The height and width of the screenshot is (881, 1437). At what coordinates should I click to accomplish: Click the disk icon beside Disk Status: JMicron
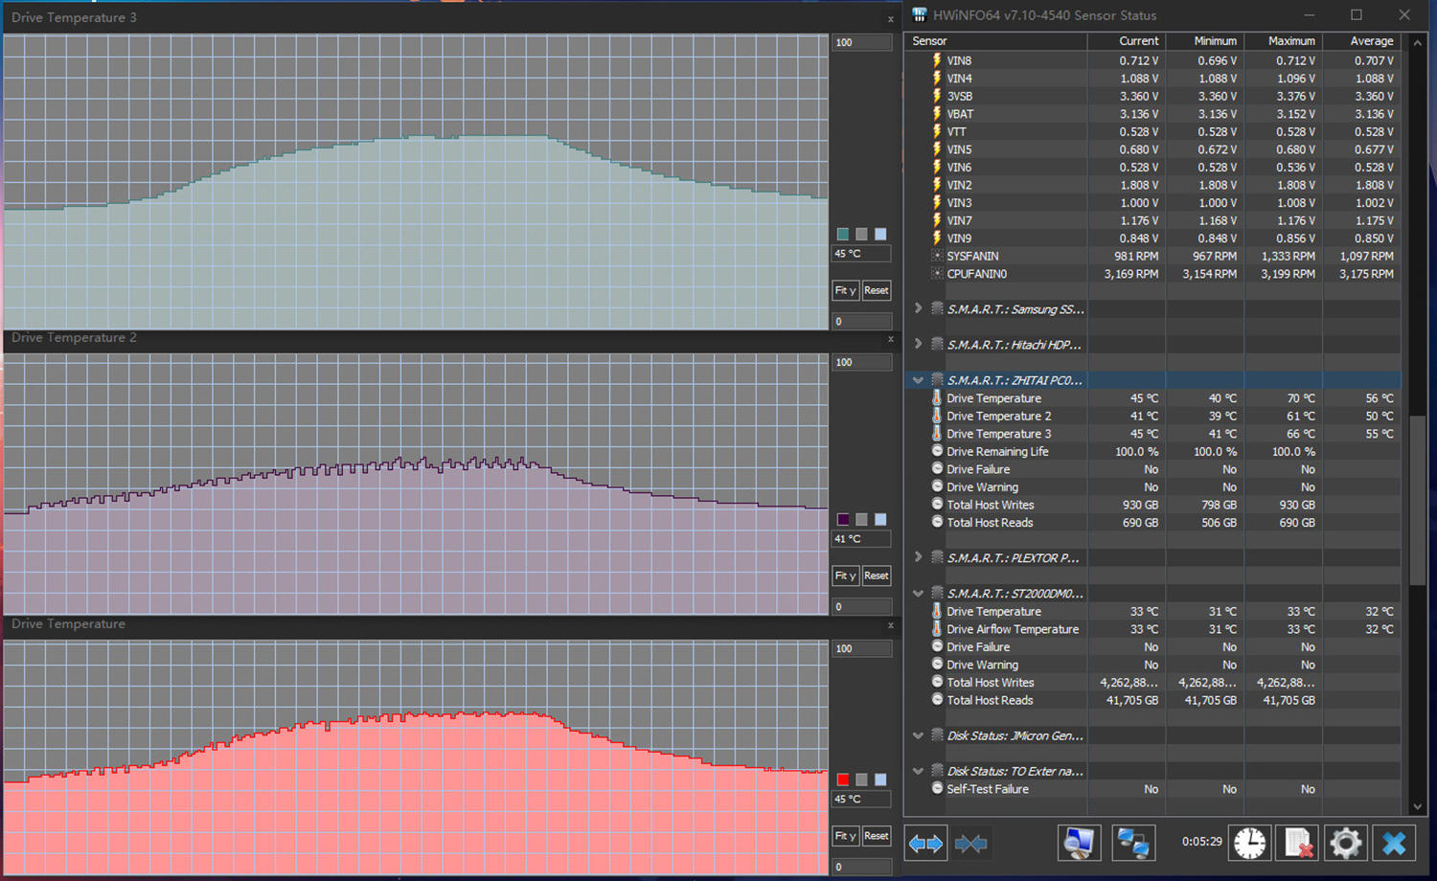coord(937,734)
